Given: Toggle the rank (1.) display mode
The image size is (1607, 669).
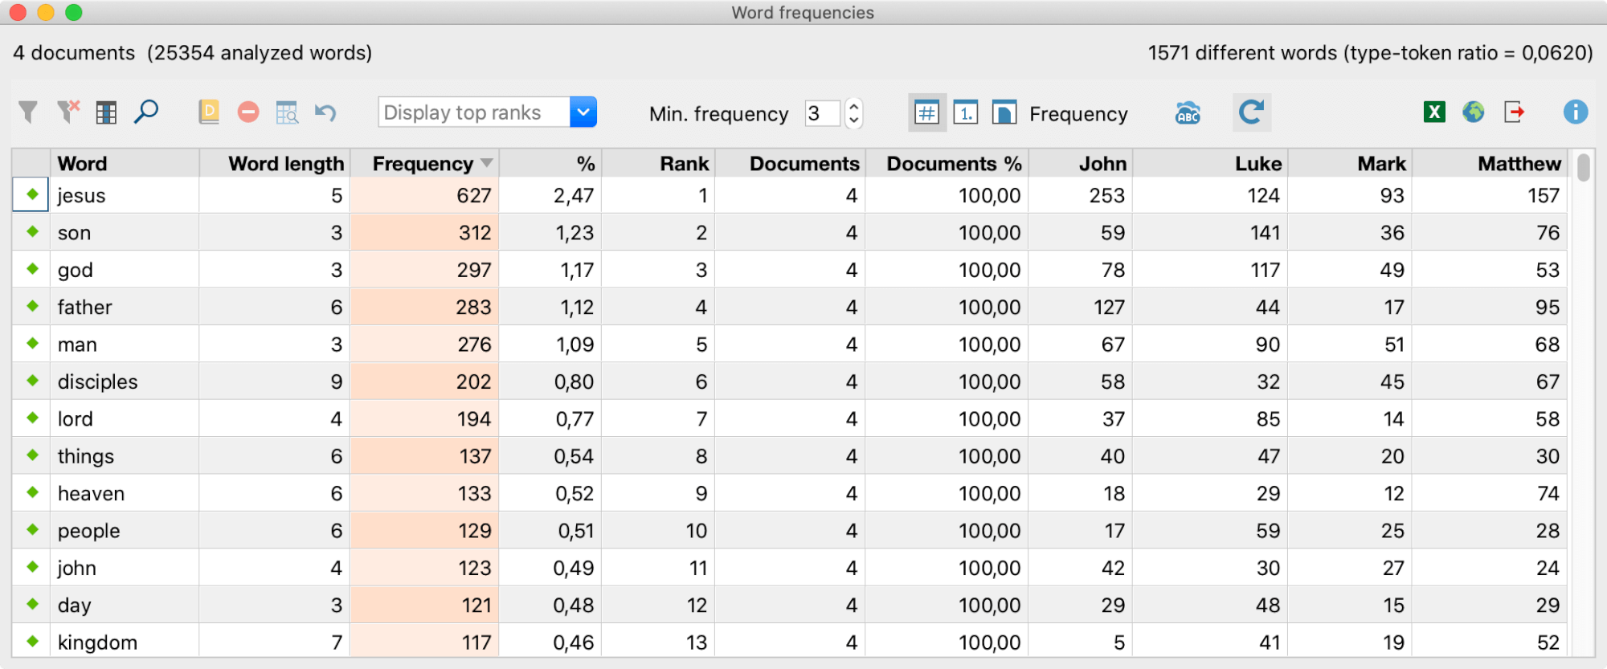Looking at the screenshot, I should coord(966,113).
